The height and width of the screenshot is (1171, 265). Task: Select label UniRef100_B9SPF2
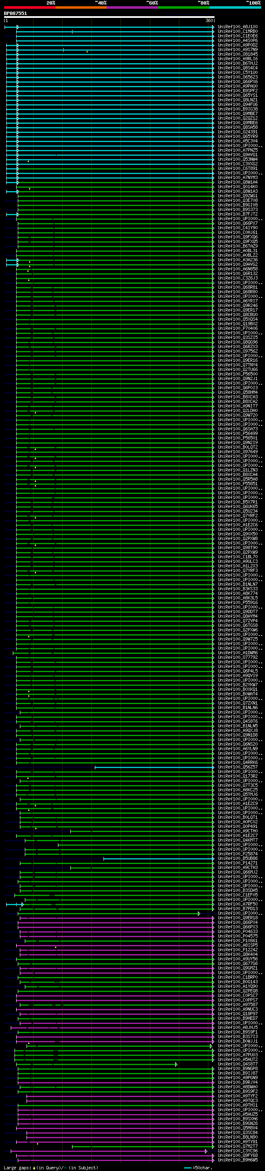238,91
